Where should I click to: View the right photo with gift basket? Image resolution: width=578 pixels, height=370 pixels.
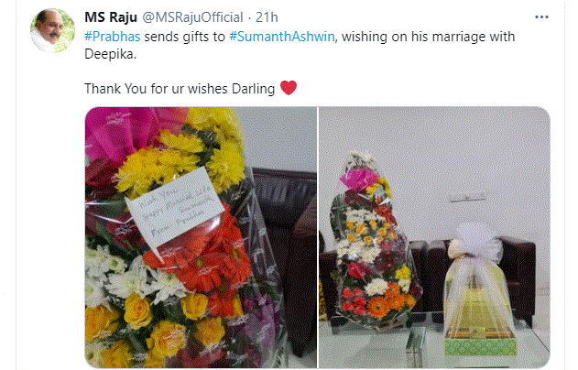click(x=434, y=237)
